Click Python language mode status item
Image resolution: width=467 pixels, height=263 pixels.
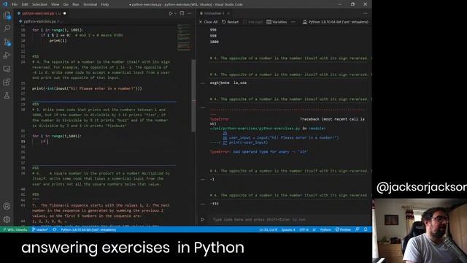325,229
